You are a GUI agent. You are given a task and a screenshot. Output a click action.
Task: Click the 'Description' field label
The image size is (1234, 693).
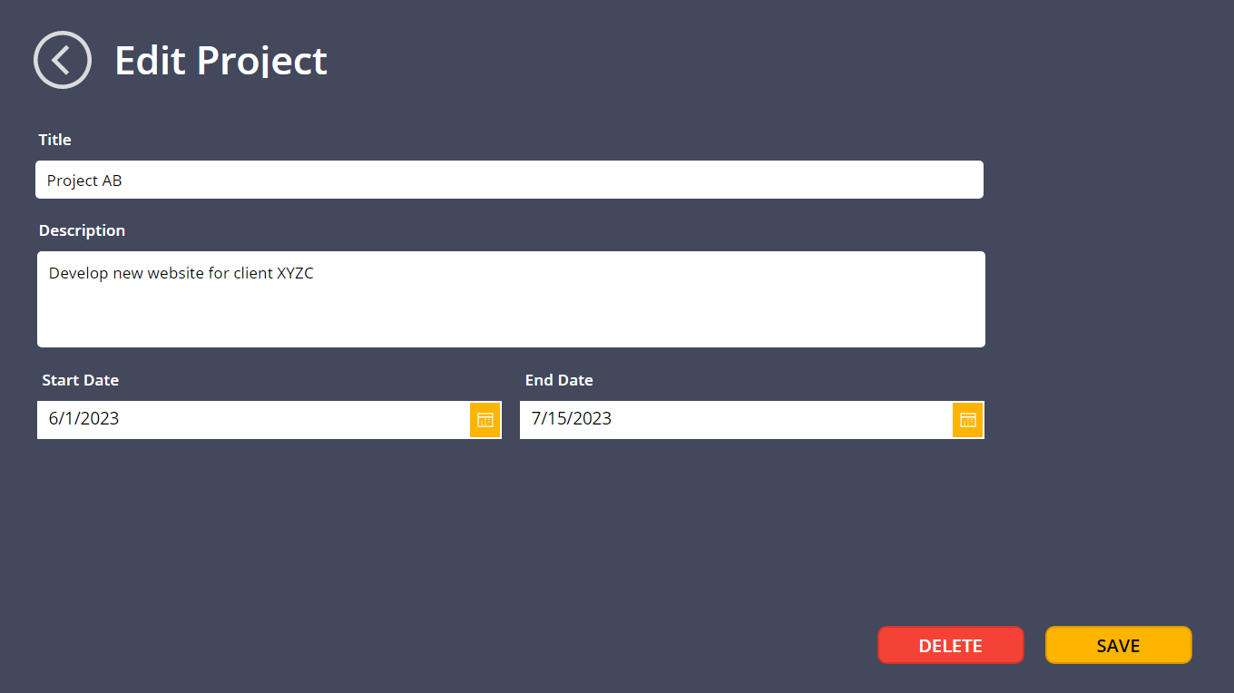click(82, 230)
